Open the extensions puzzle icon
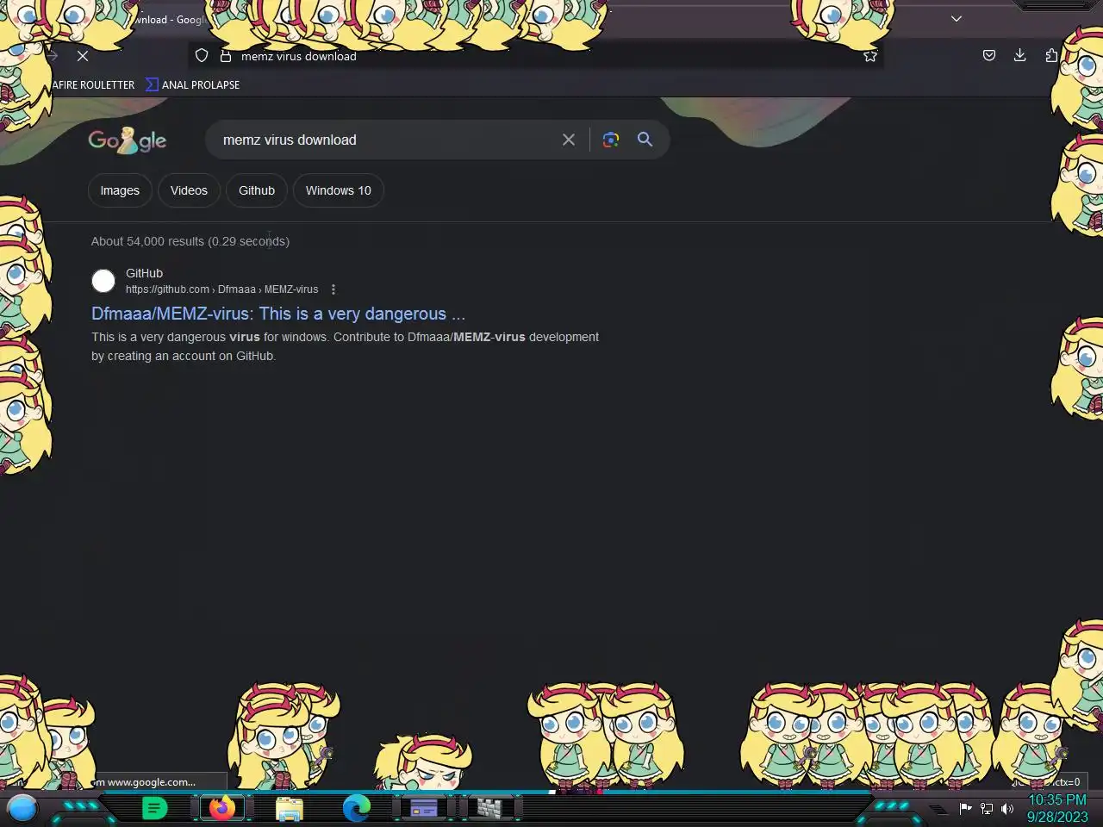This screenshot has height=827, width=1103. click(1051, 56)
